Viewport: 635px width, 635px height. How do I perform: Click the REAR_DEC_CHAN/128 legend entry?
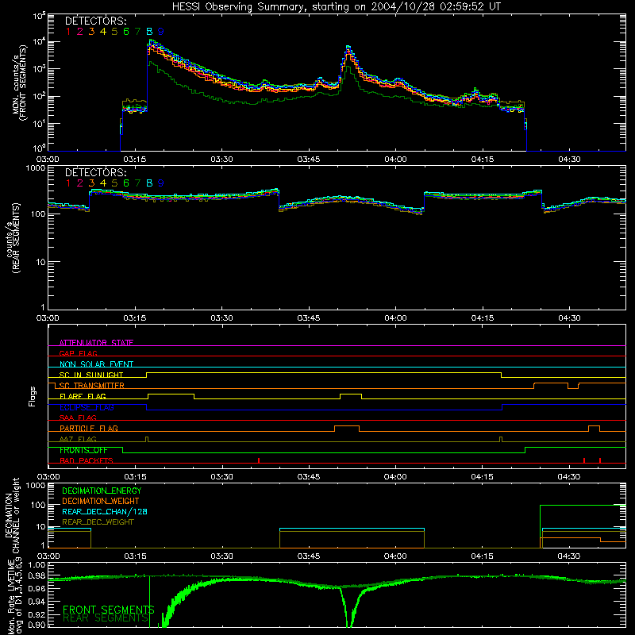tap(105, 511)
